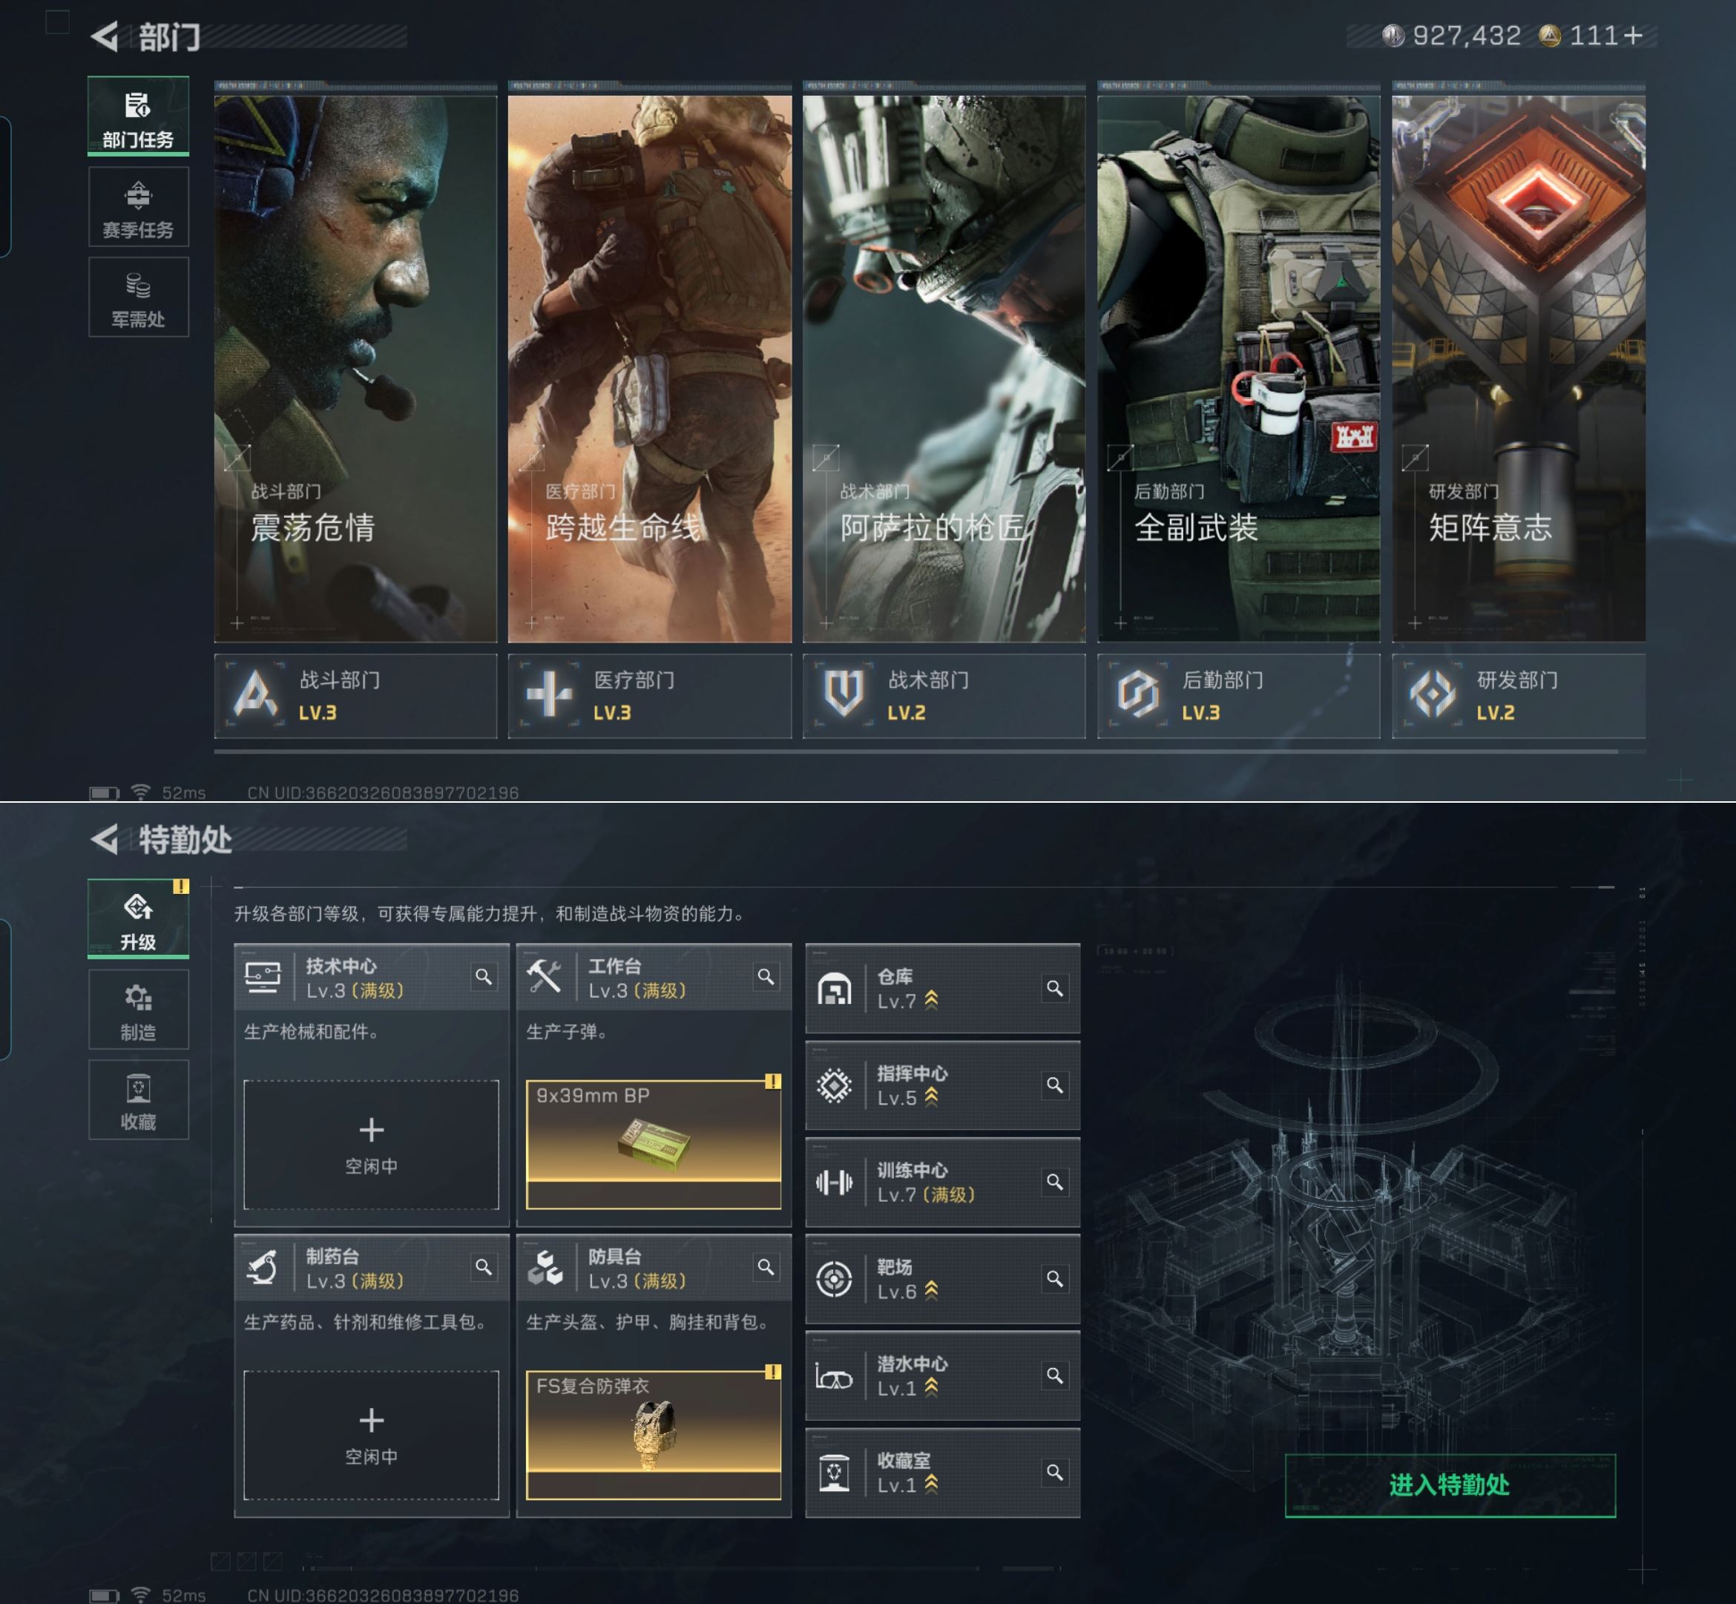1736x1604 pixels.
Task: Select the 制造 sidebar tab
Action: pyautogui.click(x=138, y=1010)
